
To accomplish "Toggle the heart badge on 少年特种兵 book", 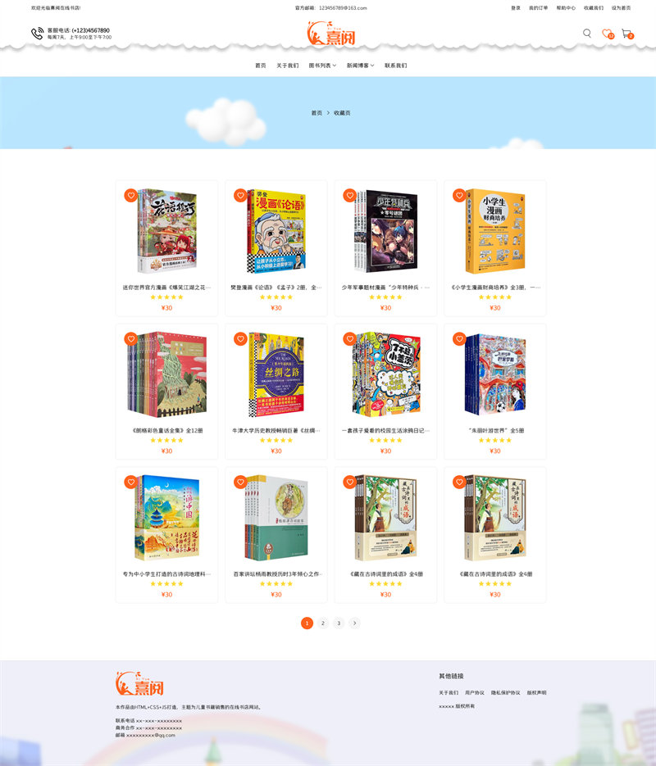I will click(x=349, y=196).
